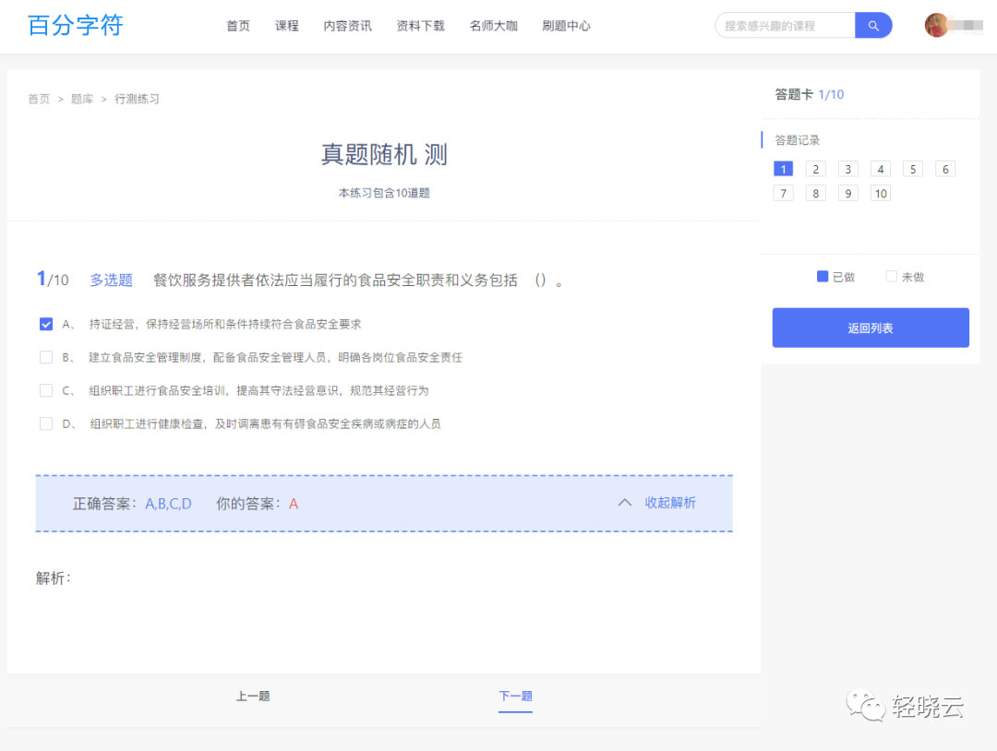Click the blue 已做 legend swatch
Image resolution: width=997 pixels, height=751 pixels.
[823, 277]
